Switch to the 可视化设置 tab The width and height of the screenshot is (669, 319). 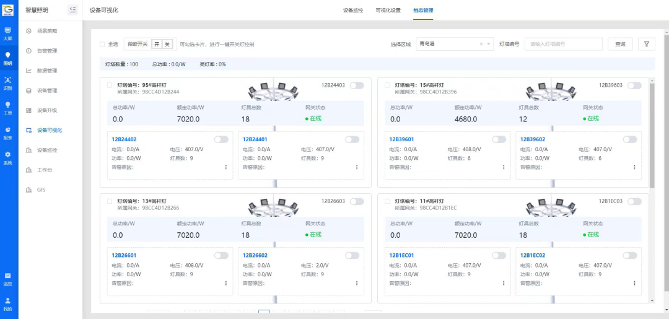point(388,11)
